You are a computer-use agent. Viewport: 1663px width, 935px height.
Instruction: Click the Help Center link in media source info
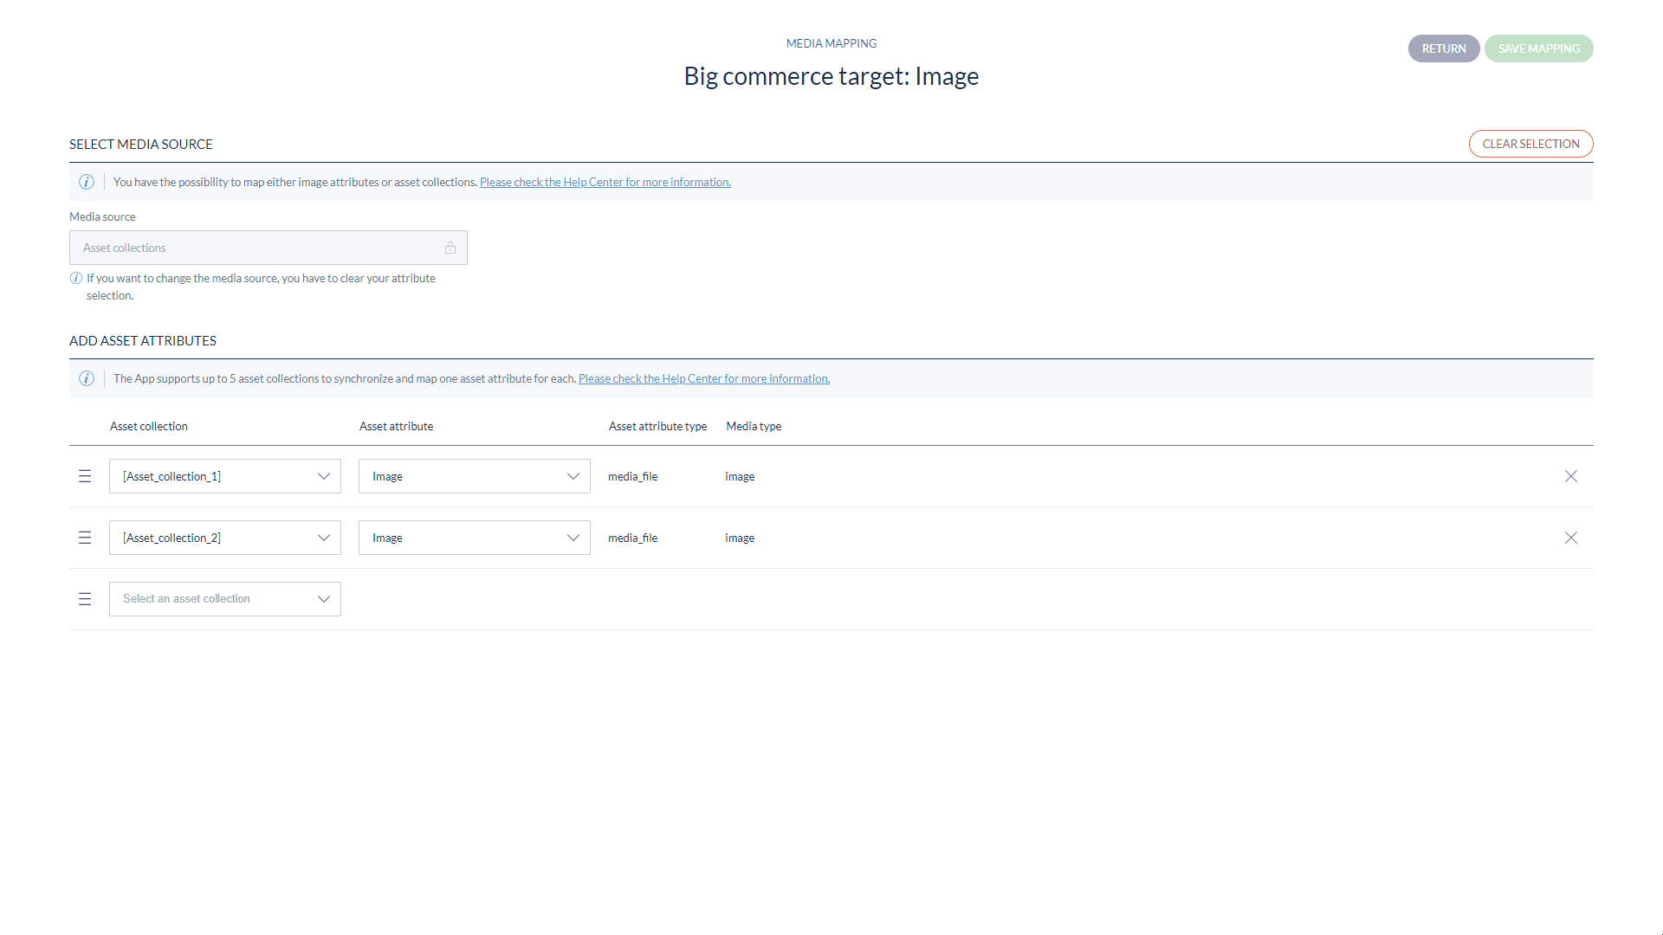coord(605,182)
